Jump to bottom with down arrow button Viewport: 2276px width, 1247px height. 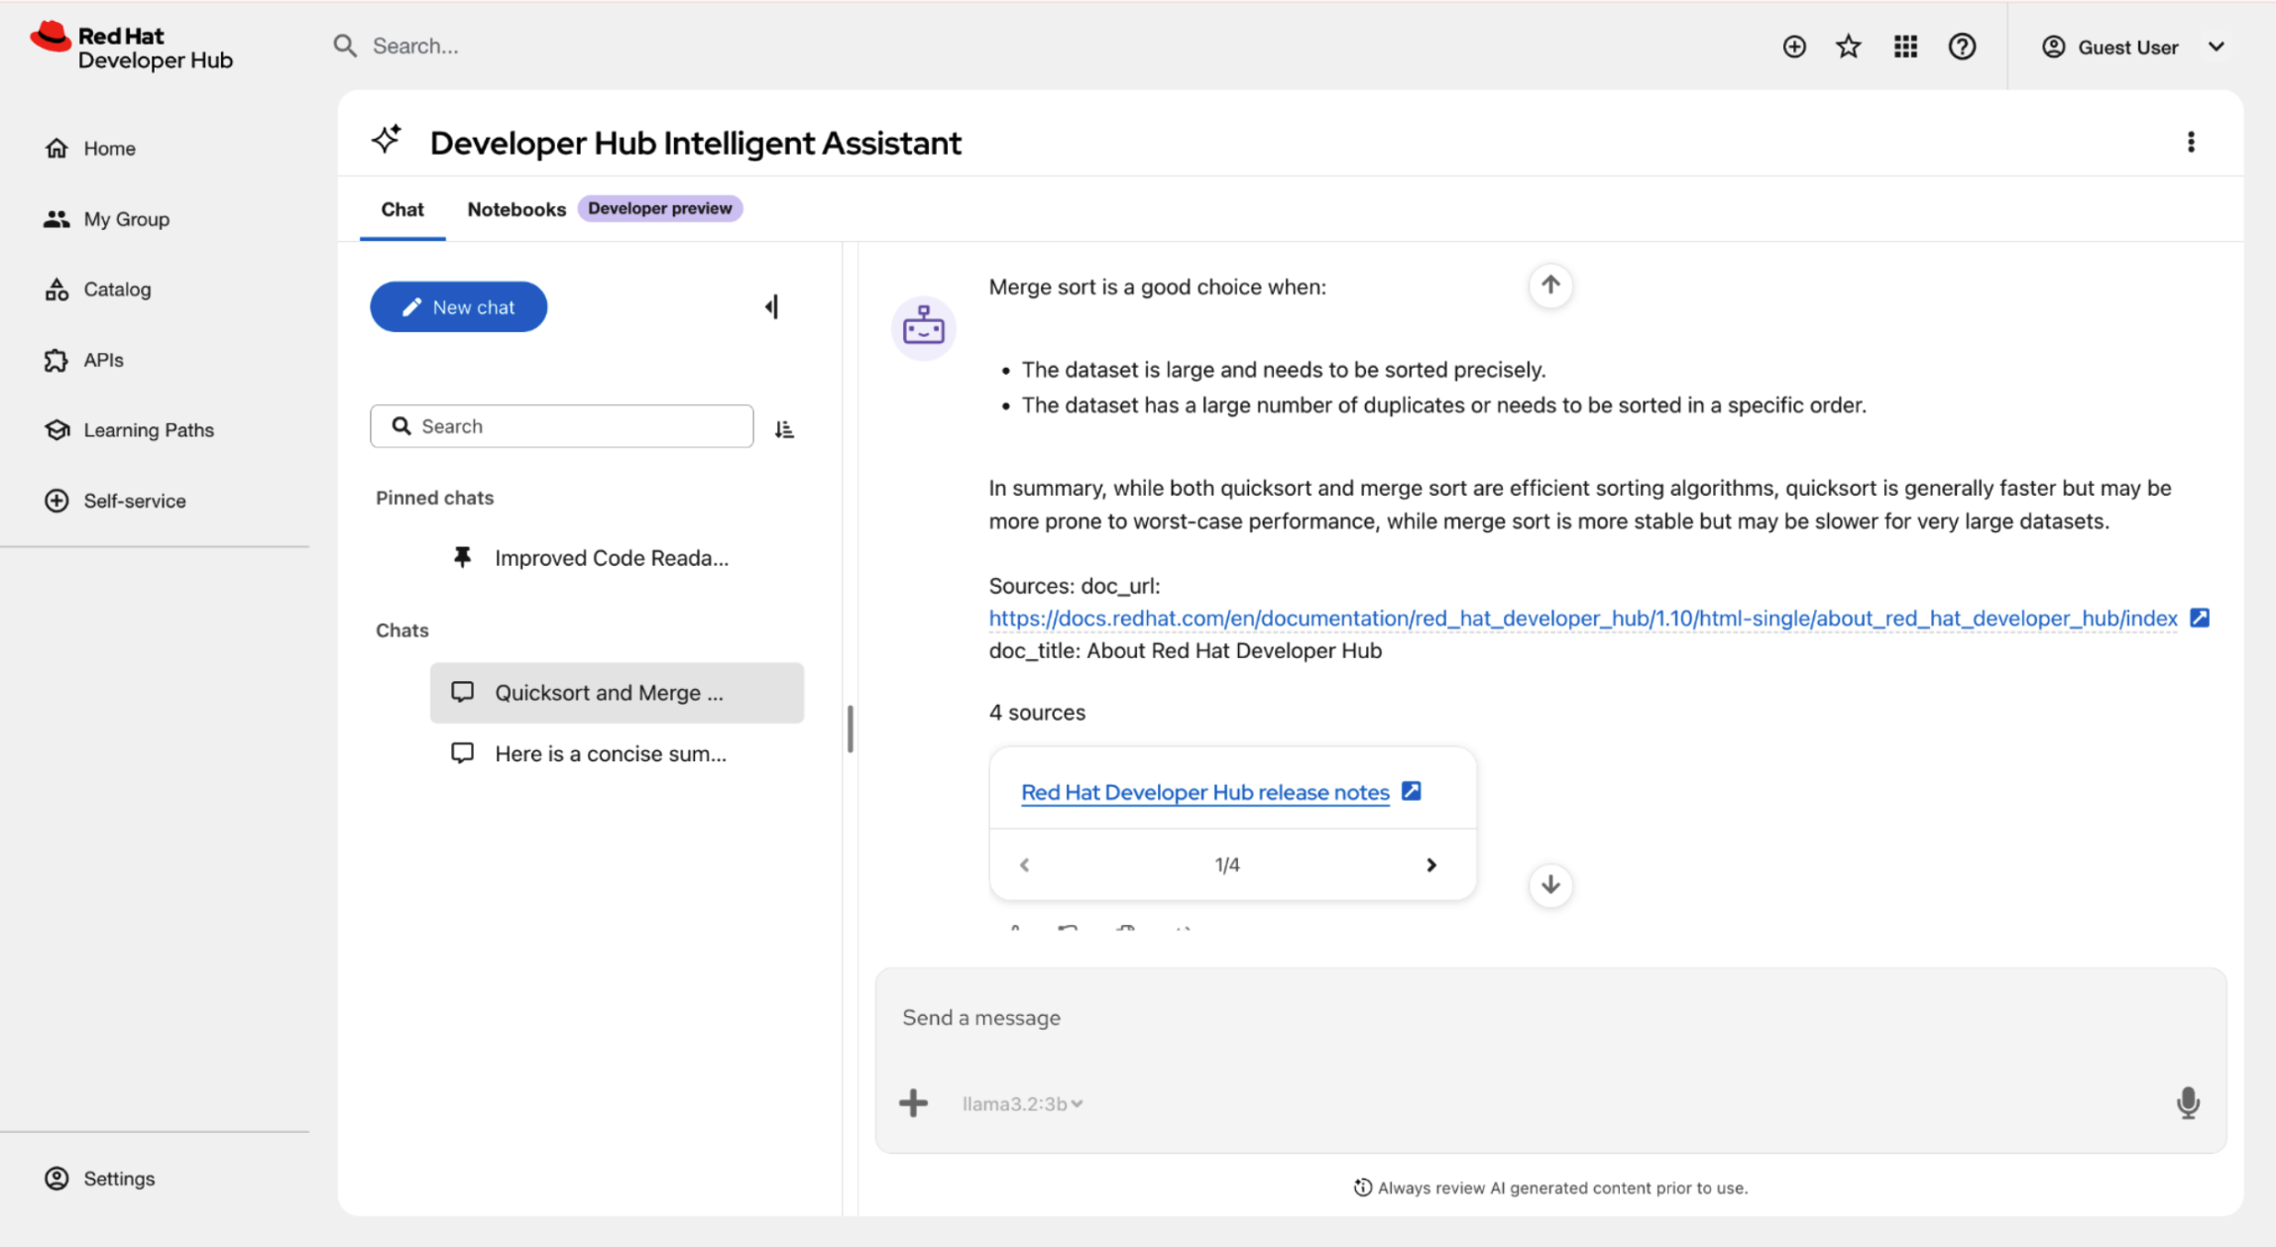[1550, 884]
